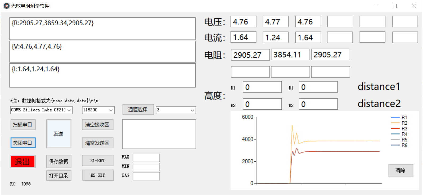Click the K2-SET button
Screen dimensions: 423x195
click(x=98, y=175)
